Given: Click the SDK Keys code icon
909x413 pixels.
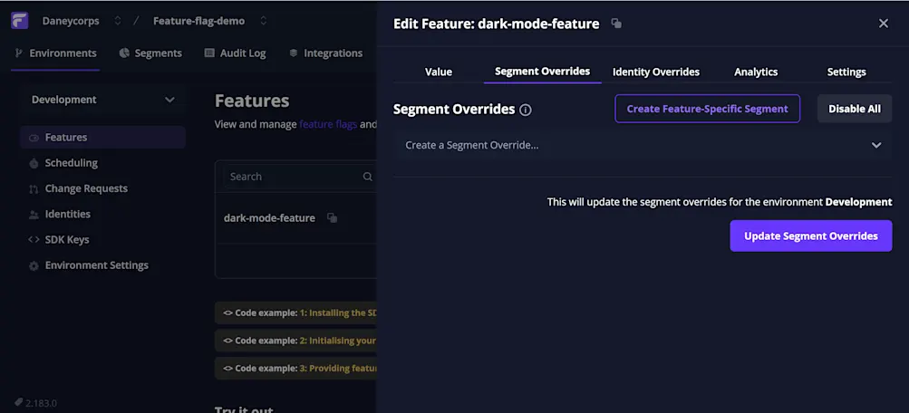Looking at the screenshot, I should 34,240.
